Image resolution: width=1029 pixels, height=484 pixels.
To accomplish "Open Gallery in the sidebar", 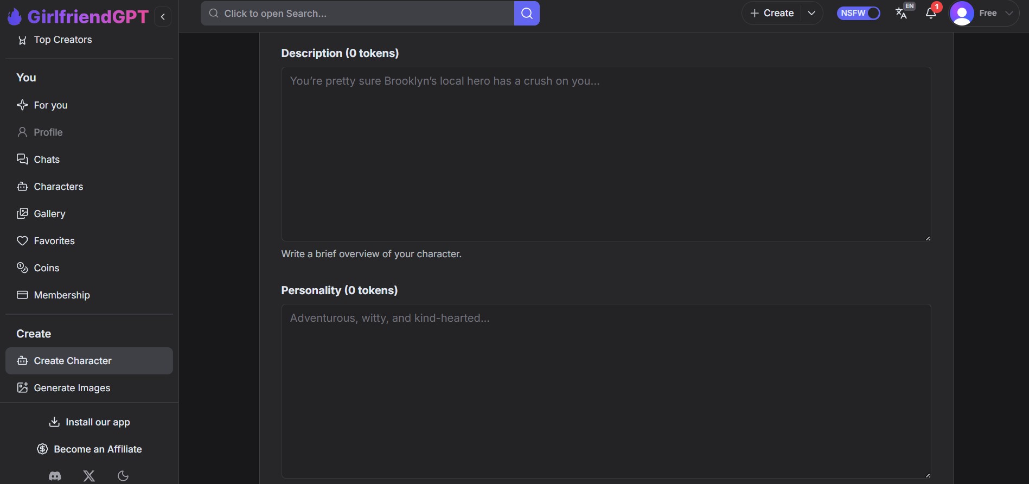I will click(49, 214).
